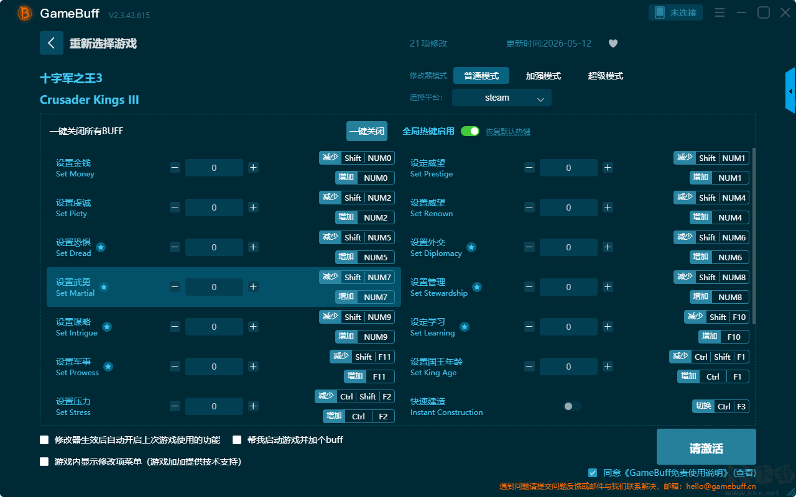The image size is (796, 497).
Task: Increase Set Money with plus button
Action: pyautogui.click(x=253, y=168)
